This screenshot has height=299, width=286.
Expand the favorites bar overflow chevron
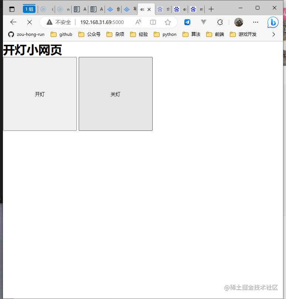click(x=273, y=34)
